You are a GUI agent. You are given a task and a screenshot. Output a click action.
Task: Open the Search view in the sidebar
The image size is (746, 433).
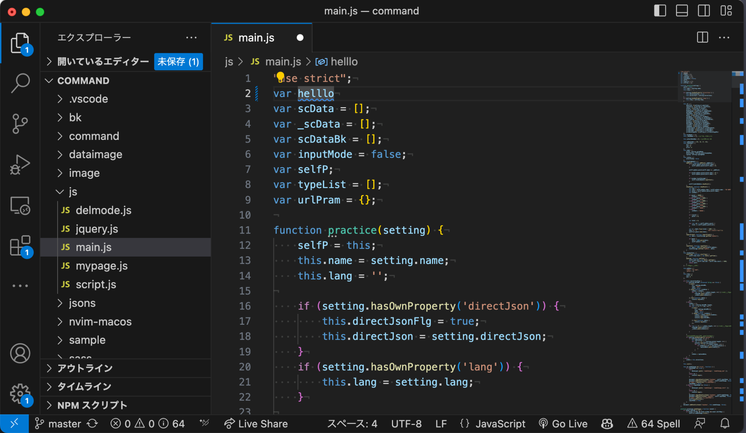20,83
